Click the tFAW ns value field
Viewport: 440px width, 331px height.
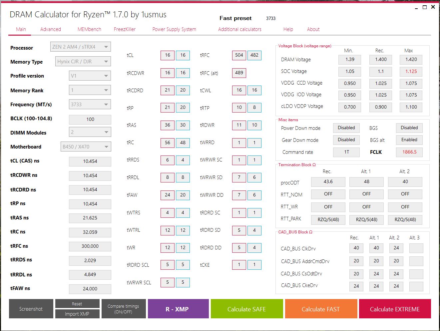point(90,289)
